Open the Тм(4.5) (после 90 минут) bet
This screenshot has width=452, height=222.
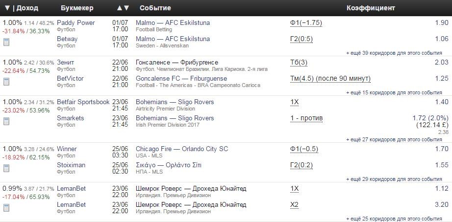(x=330, y=79)
